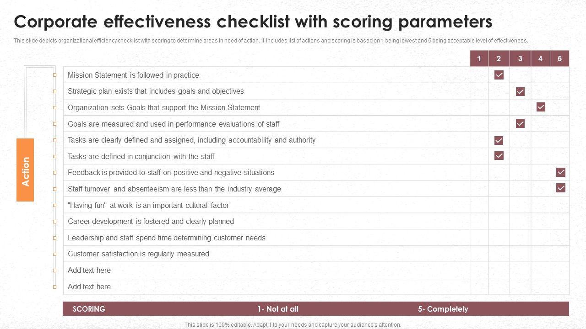Click the orange Action label
Screen dimensions: 586x329
(25, 170)
